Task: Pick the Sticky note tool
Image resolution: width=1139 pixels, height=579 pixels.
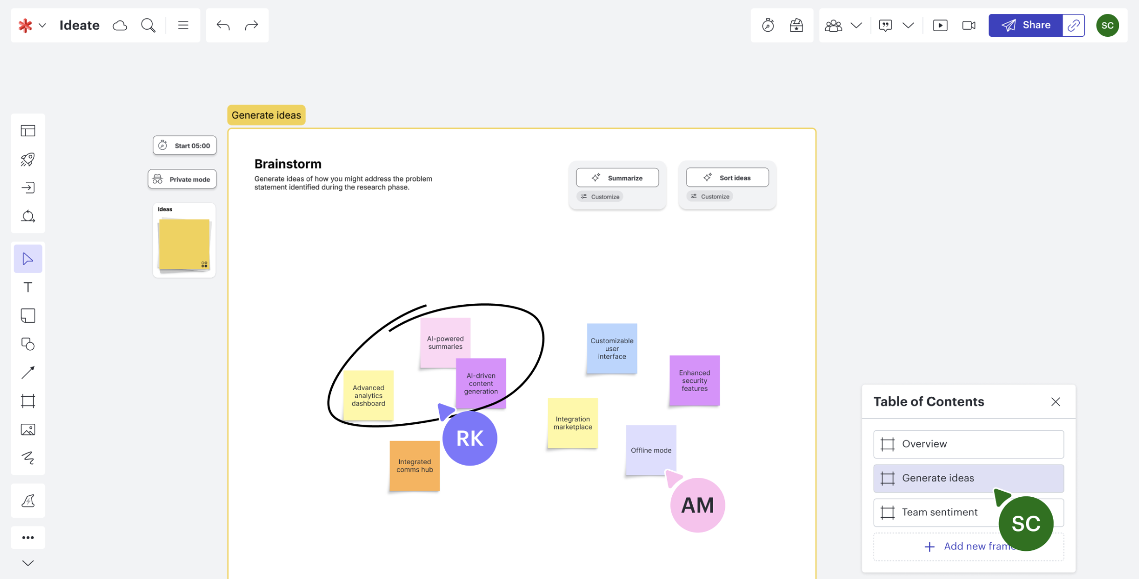Action: pos(28,315)
